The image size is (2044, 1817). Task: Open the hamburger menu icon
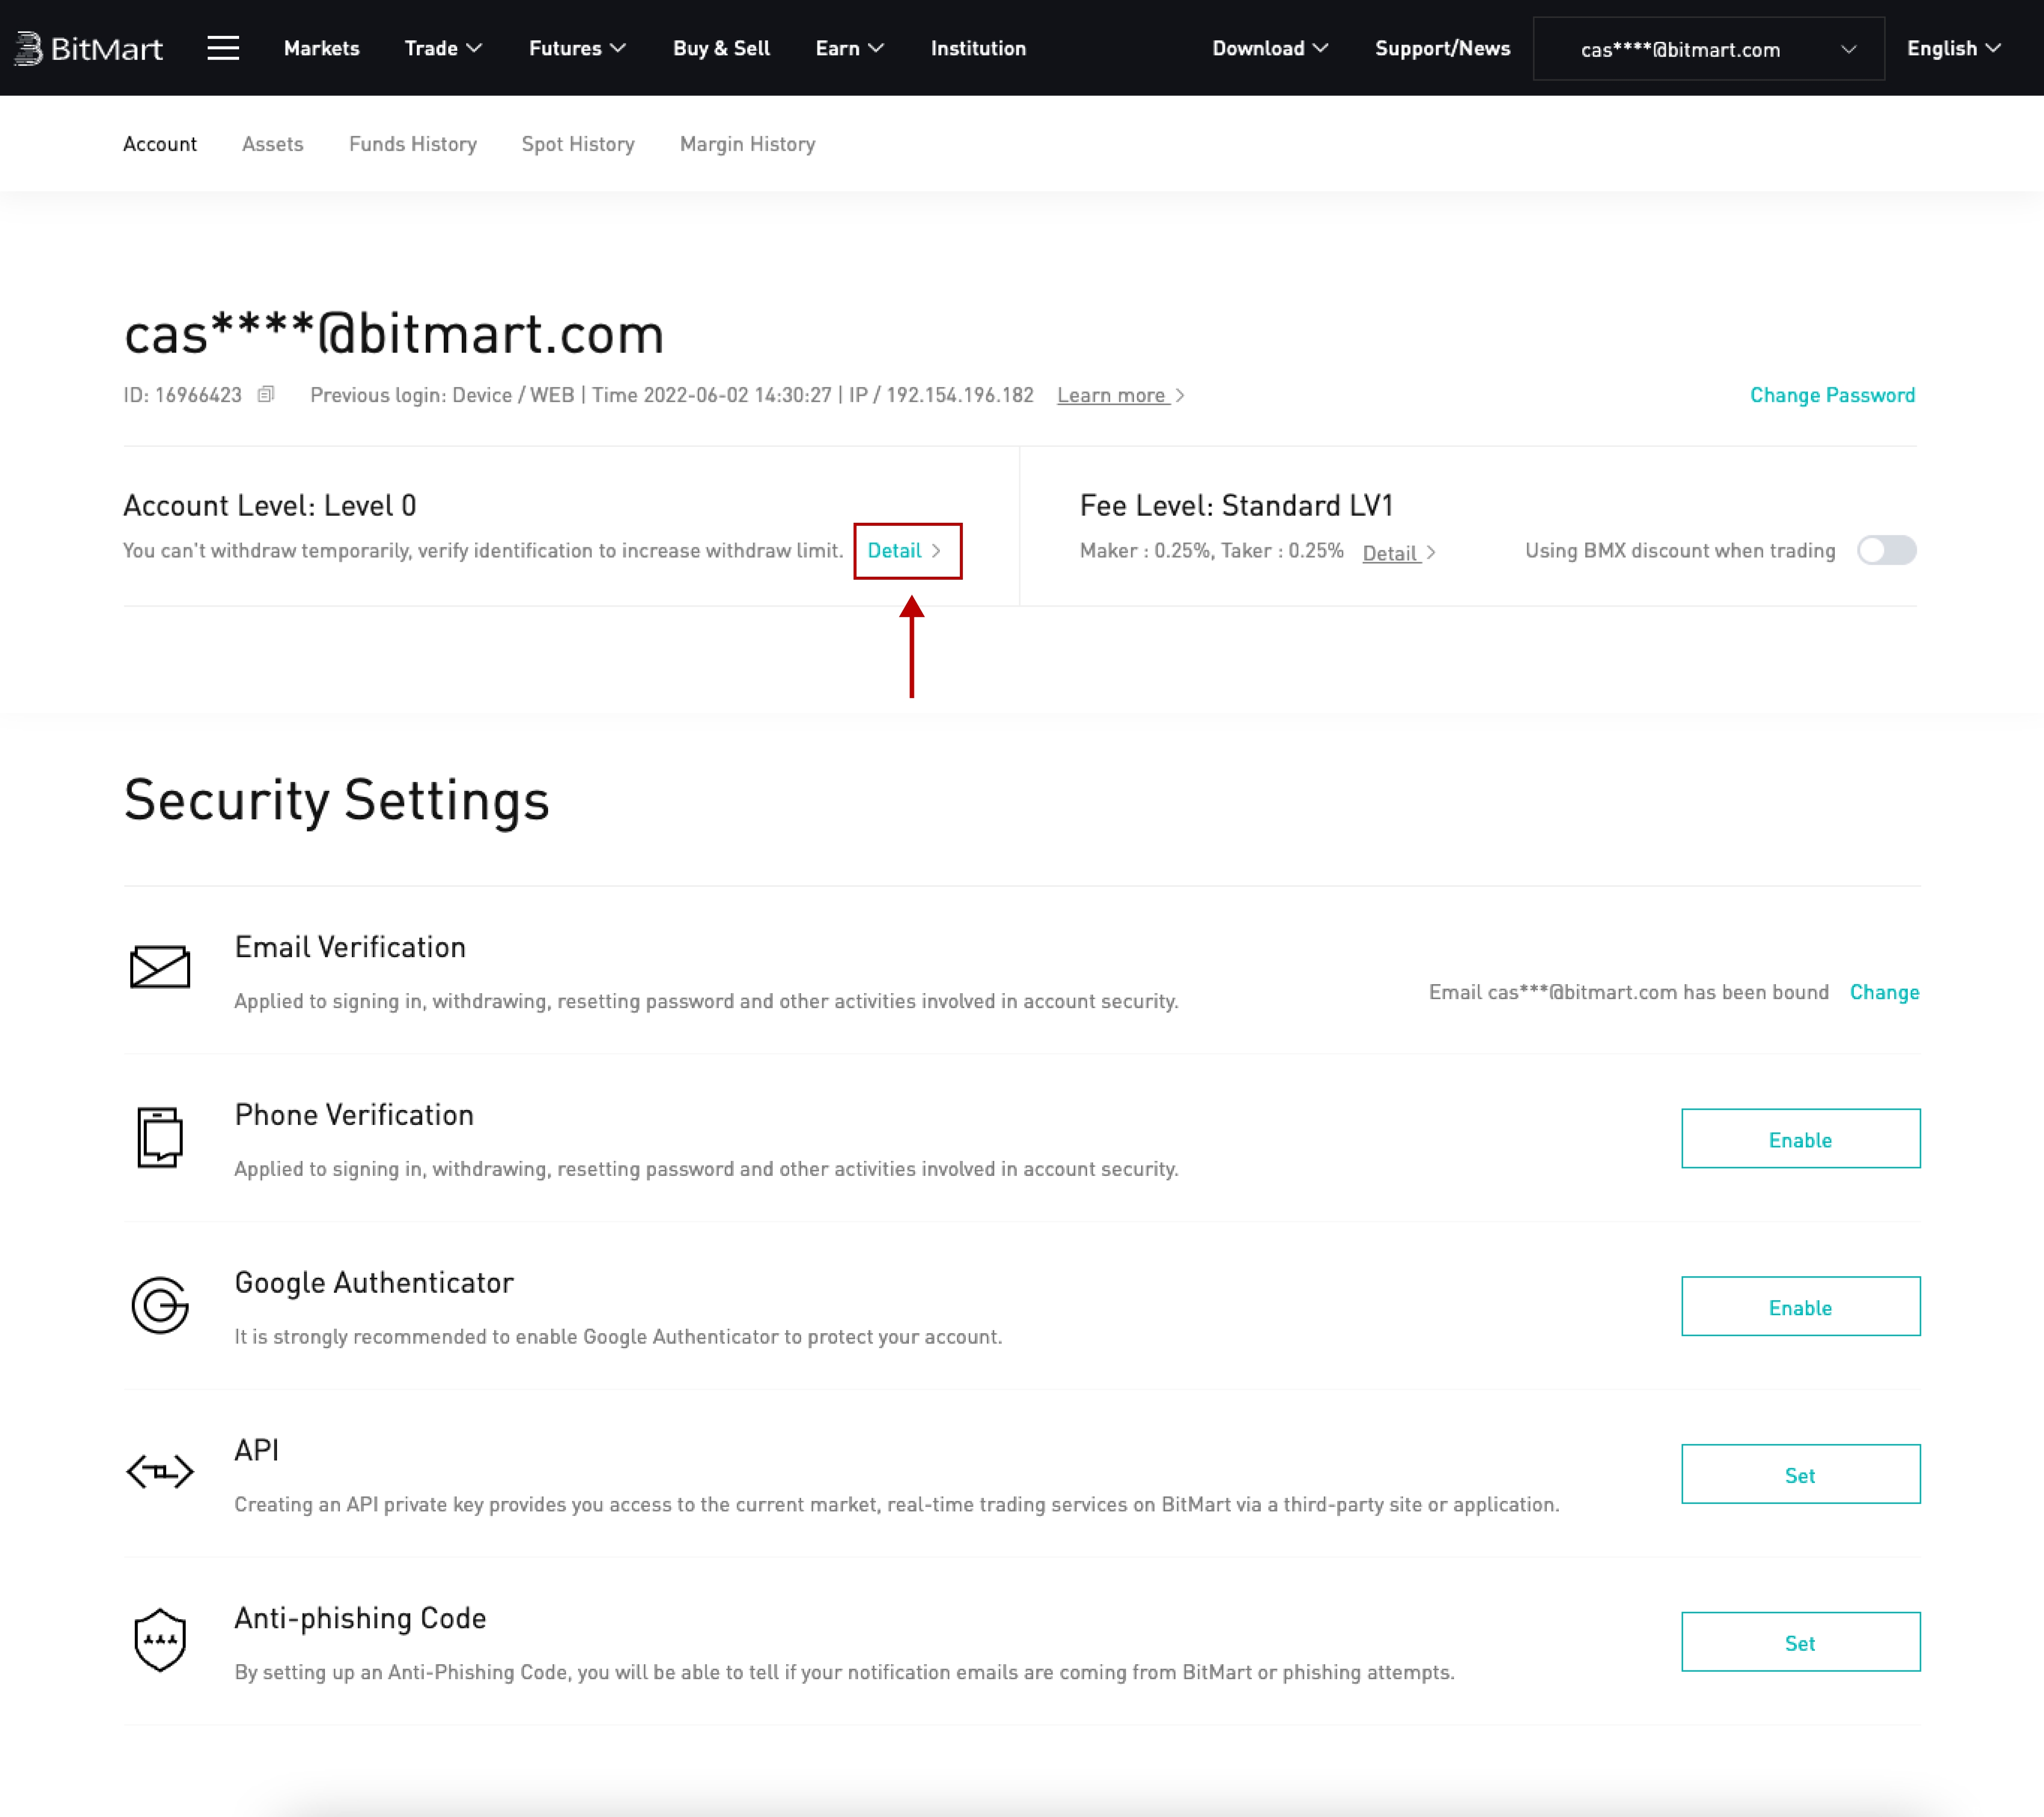223,48
